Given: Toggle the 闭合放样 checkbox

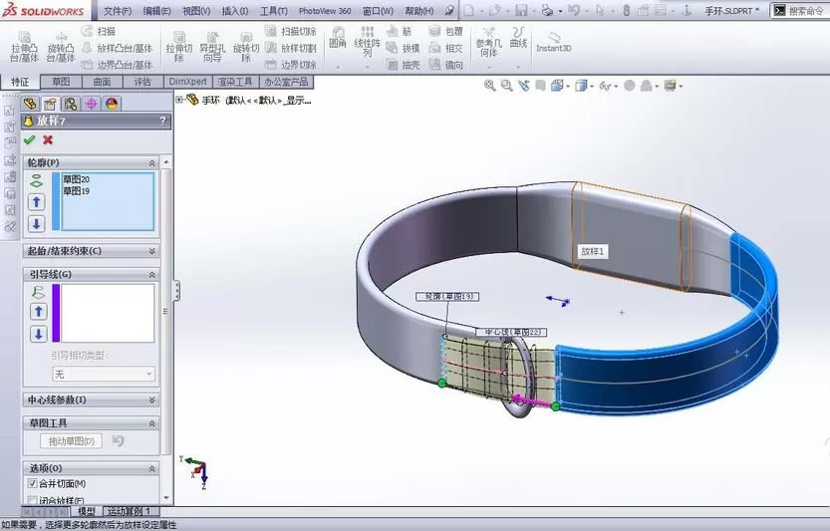Looking at the screenshot, I should pos(33,500).
